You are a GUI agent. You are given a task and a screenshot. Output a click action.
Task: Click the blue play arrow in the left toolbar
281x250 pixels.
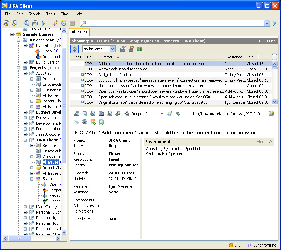(43, 23)
